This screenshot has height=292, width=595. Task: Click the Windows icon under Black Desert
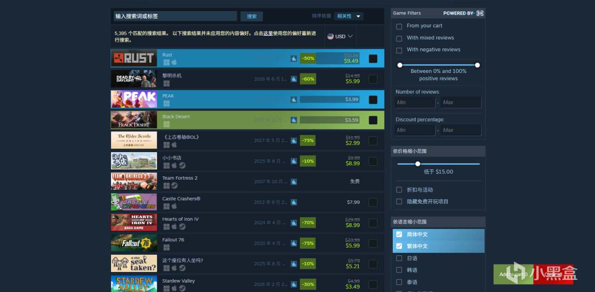166,124
